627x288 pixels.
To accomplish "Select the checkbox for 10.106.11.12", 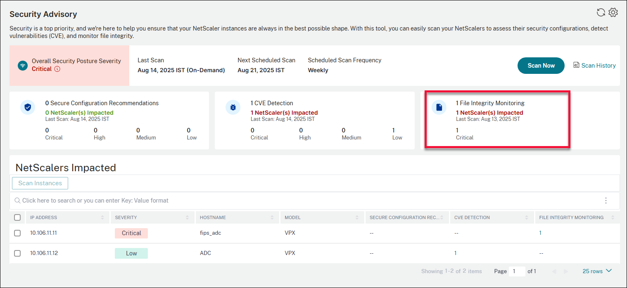I will point(17,253).
